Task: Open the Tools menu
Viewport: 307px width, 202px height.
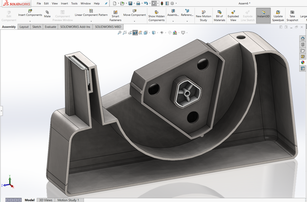Action: (x=74, y=4)
